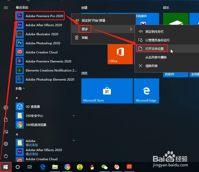Screen dimensions: 199x172
Task: Open Task View on taskbar
Action: [x=30, y=167]
